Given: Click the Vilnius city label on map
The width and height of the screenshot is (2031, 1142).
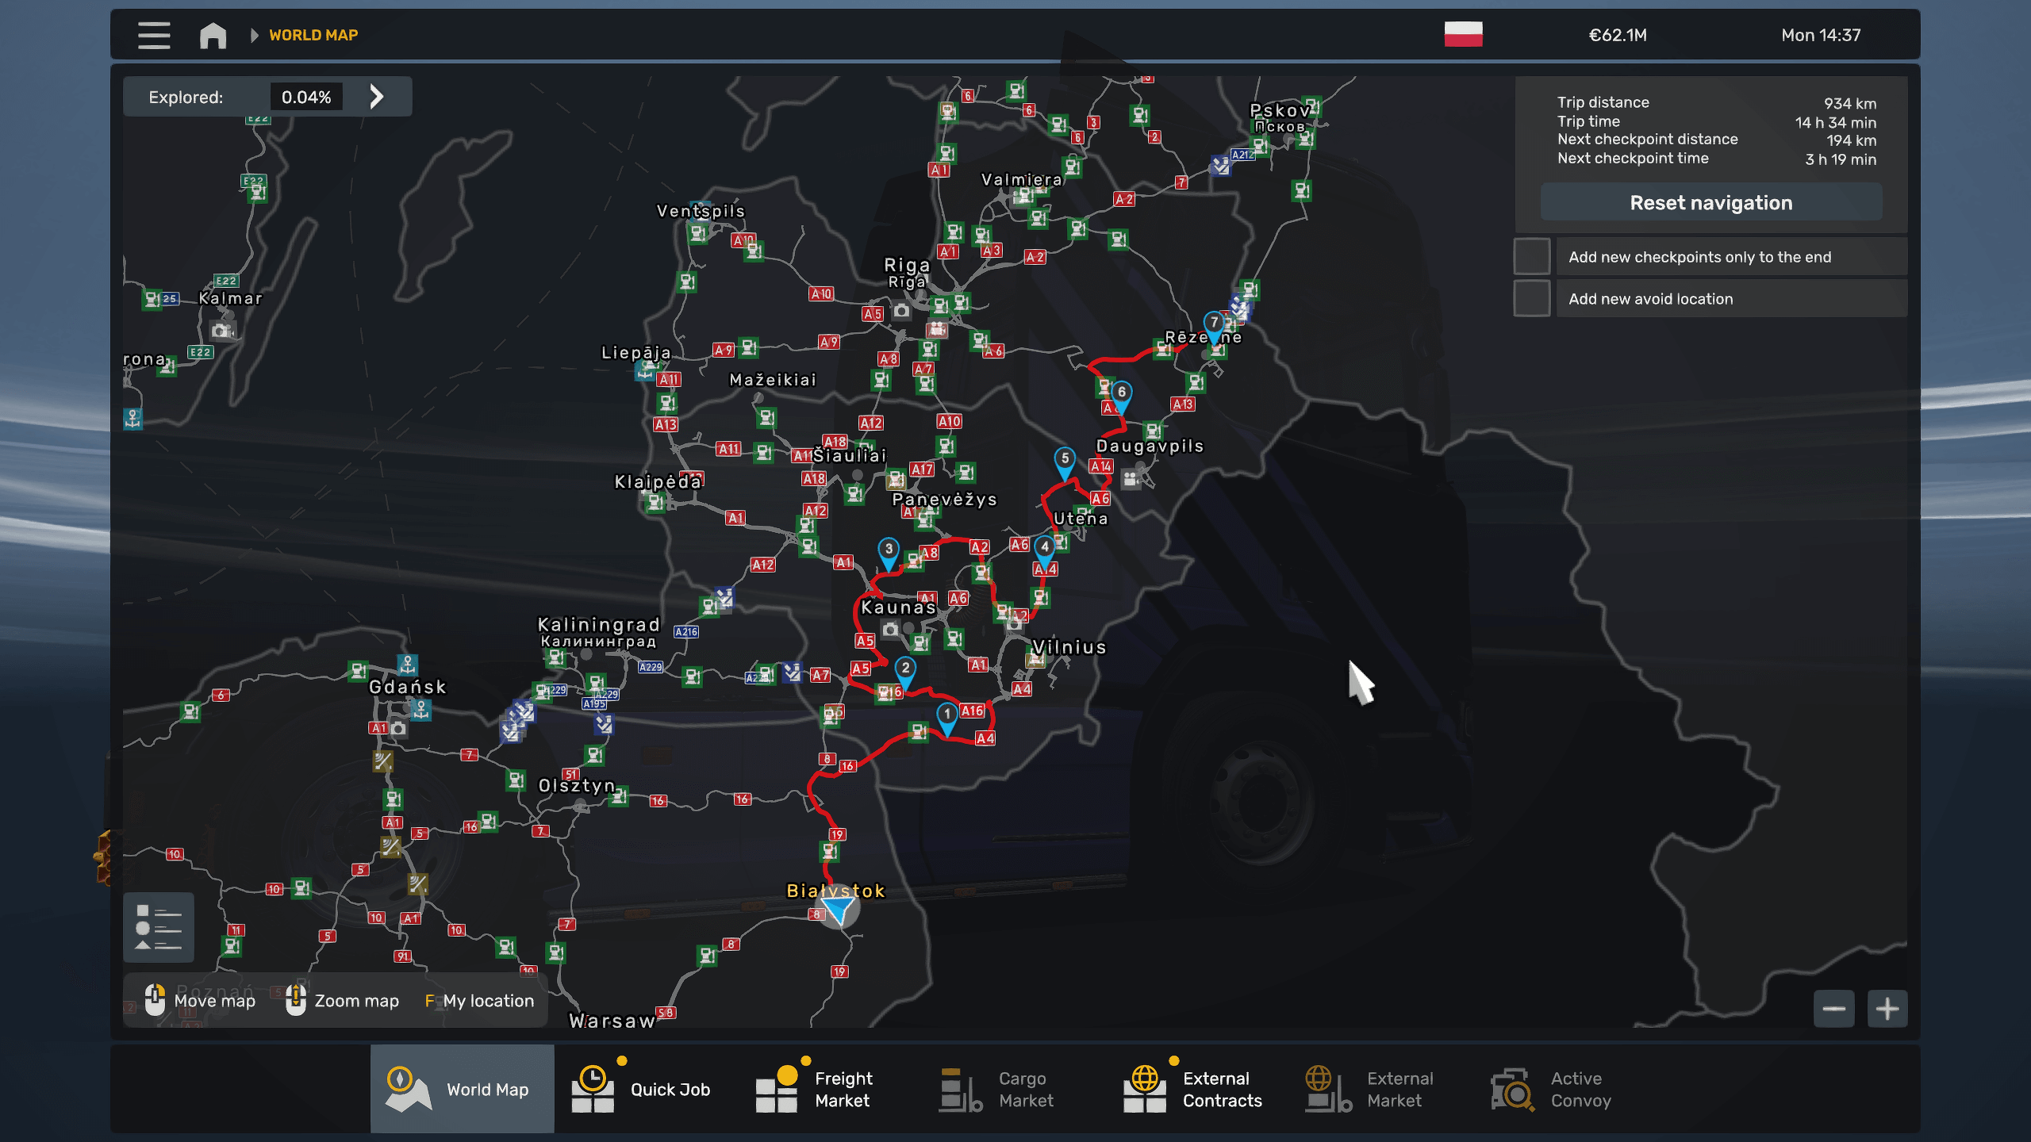Looking at the screenshot, I should point(1069,647).
